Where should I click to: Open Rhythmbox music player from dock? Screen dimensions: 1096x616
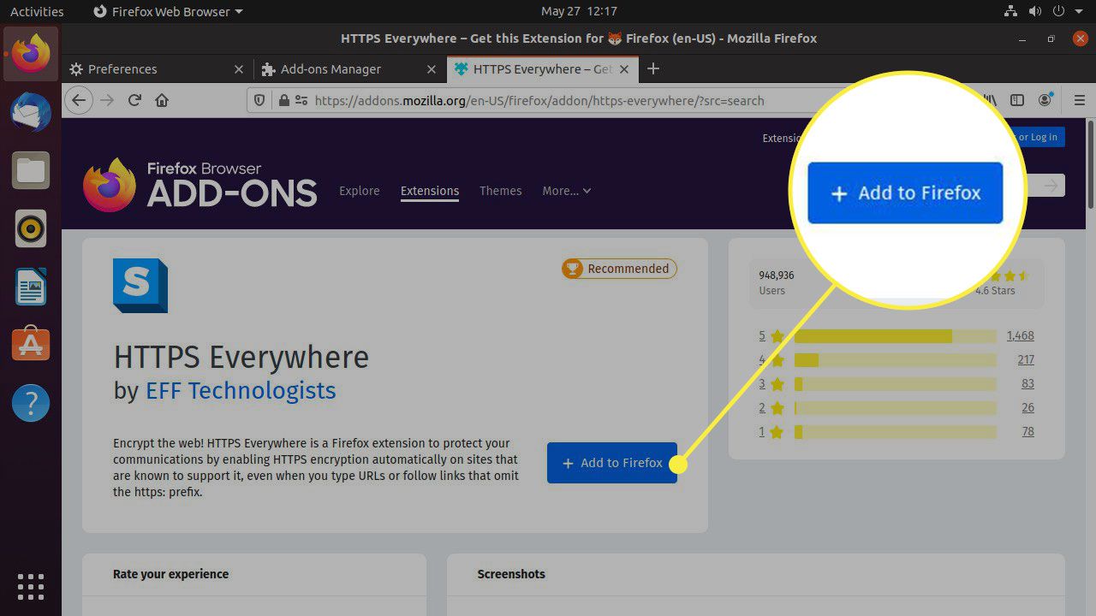coord(31,228)
